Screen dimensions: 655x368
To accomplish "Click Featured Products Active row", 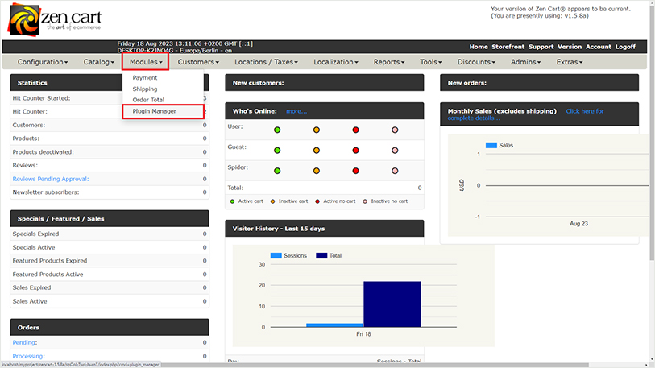I will click(x=110, y=275).
